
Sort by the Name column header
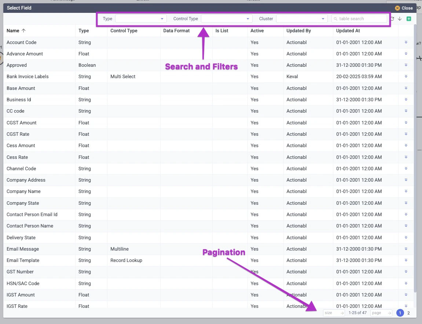coord(13,31)
